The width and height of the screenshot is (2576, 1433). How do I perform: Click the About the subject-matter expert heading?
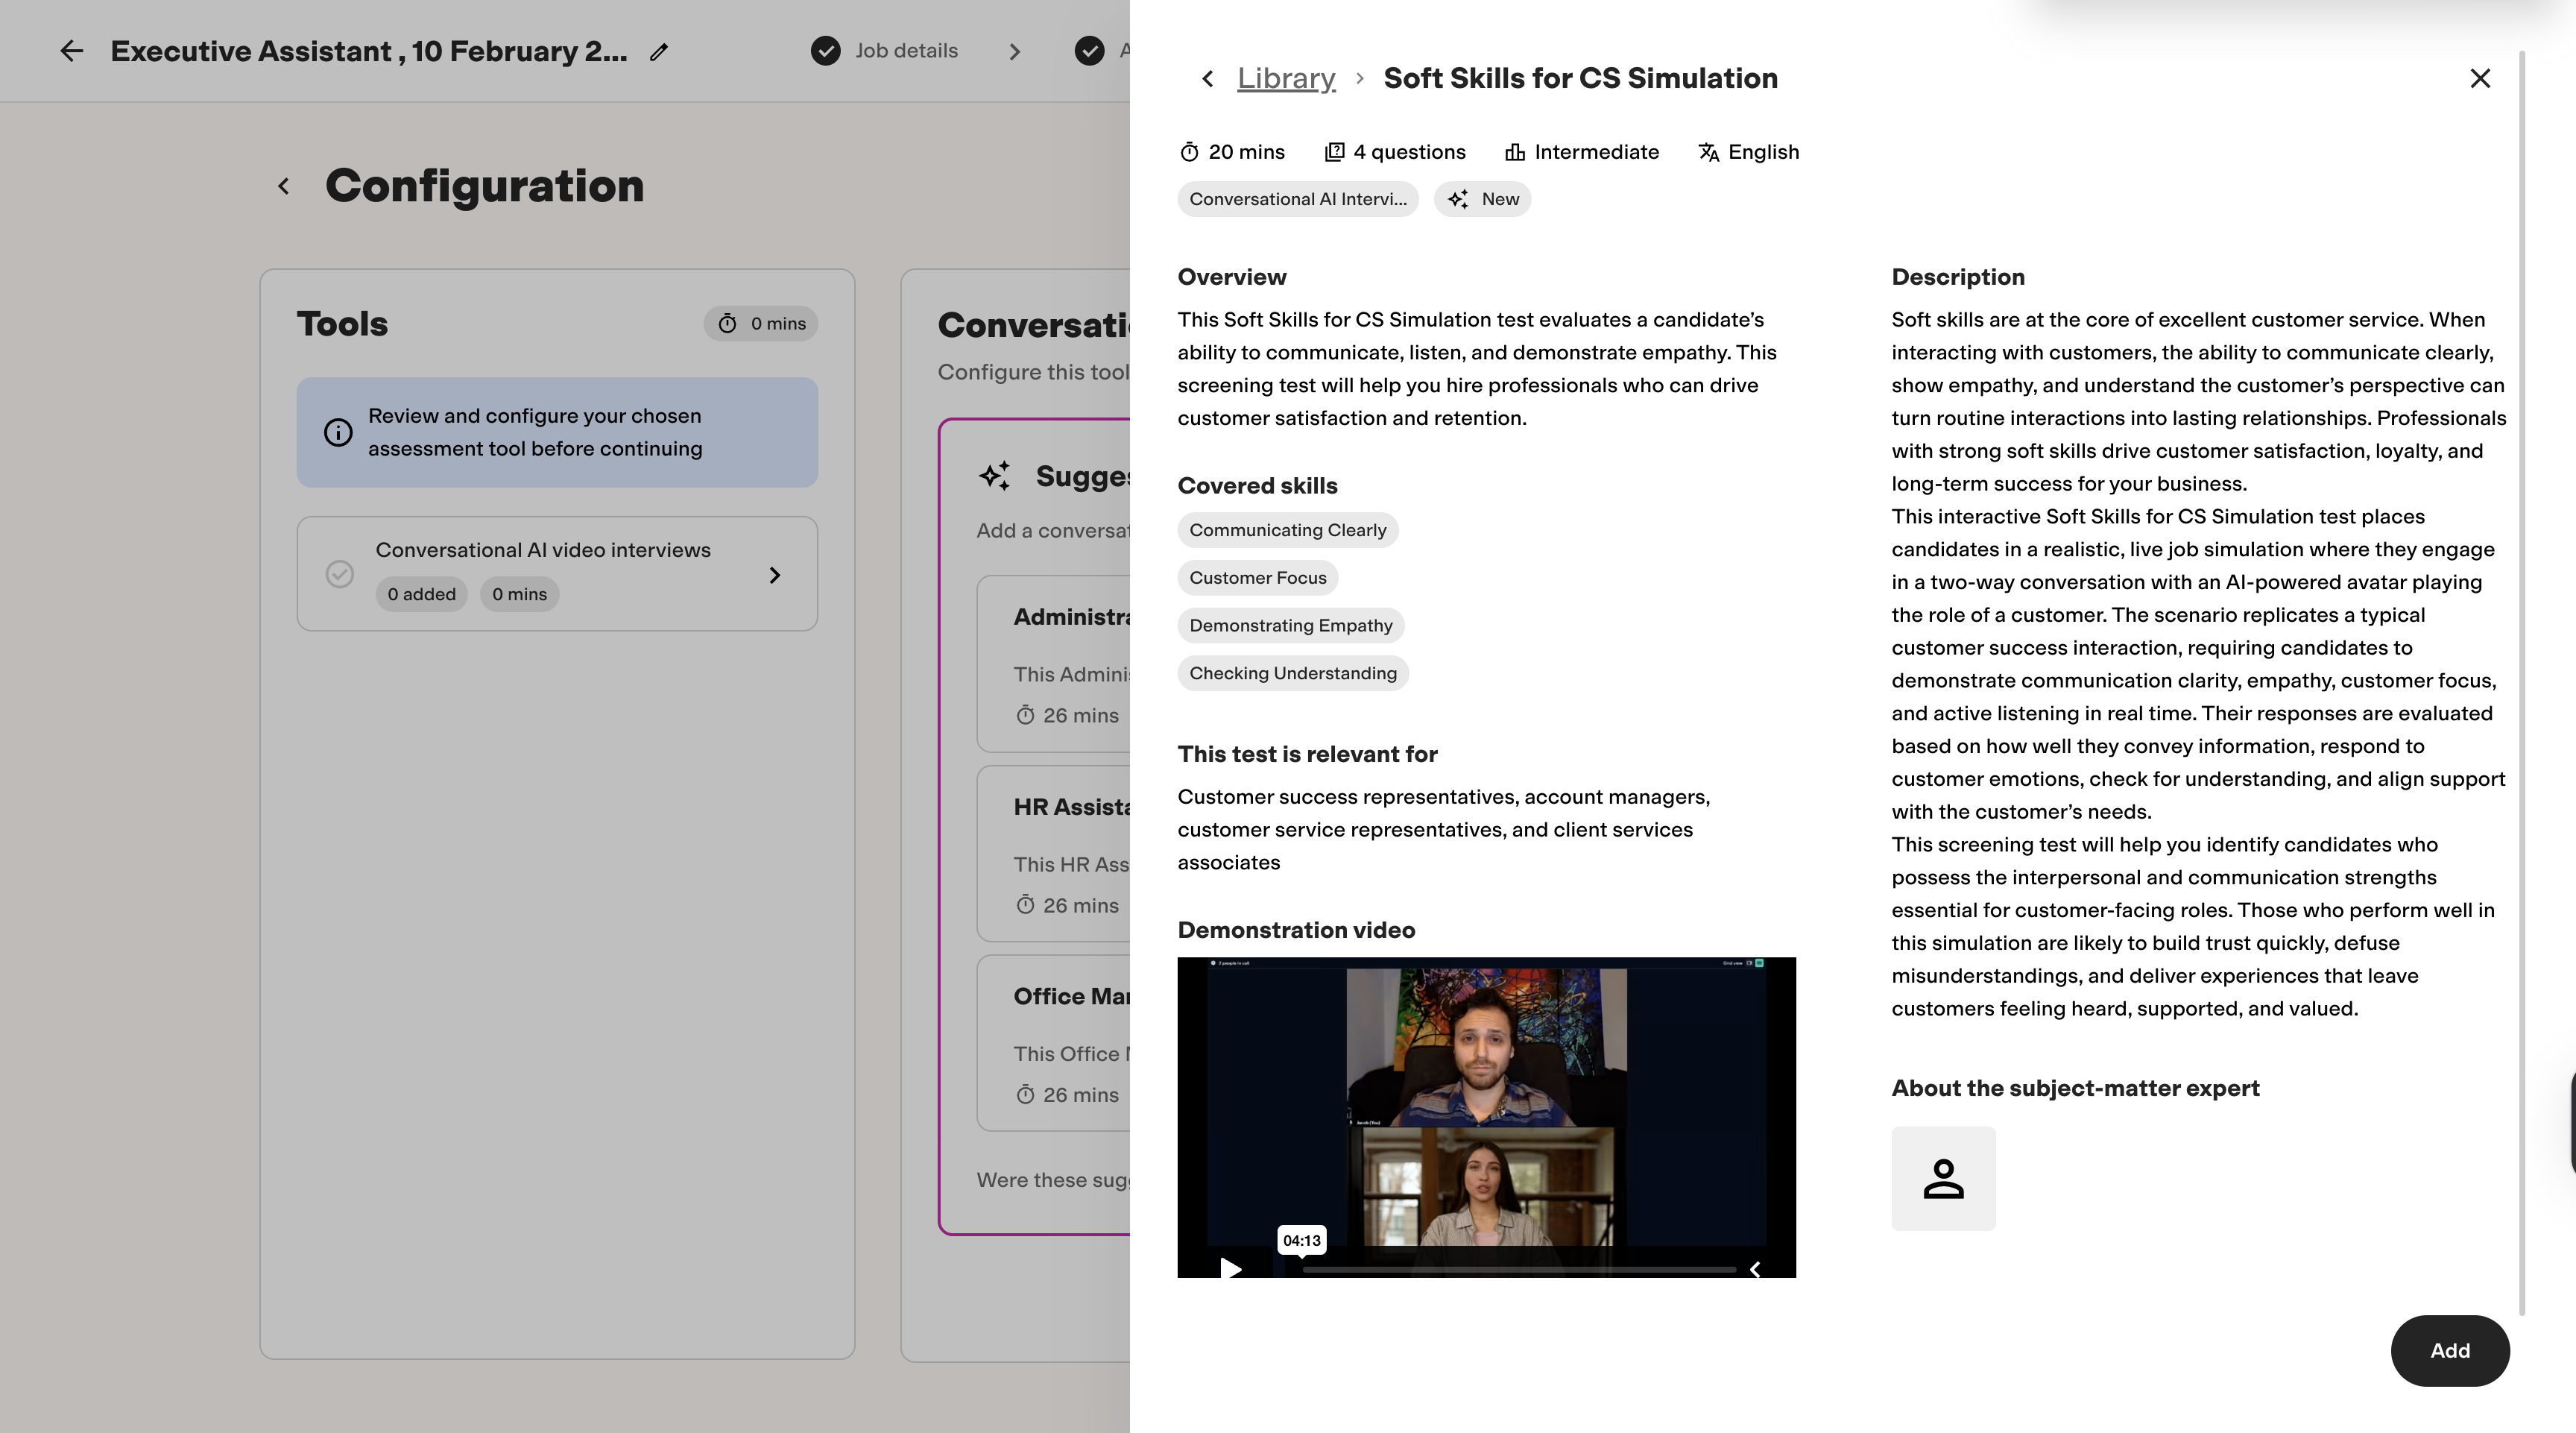[2075, 1088]
